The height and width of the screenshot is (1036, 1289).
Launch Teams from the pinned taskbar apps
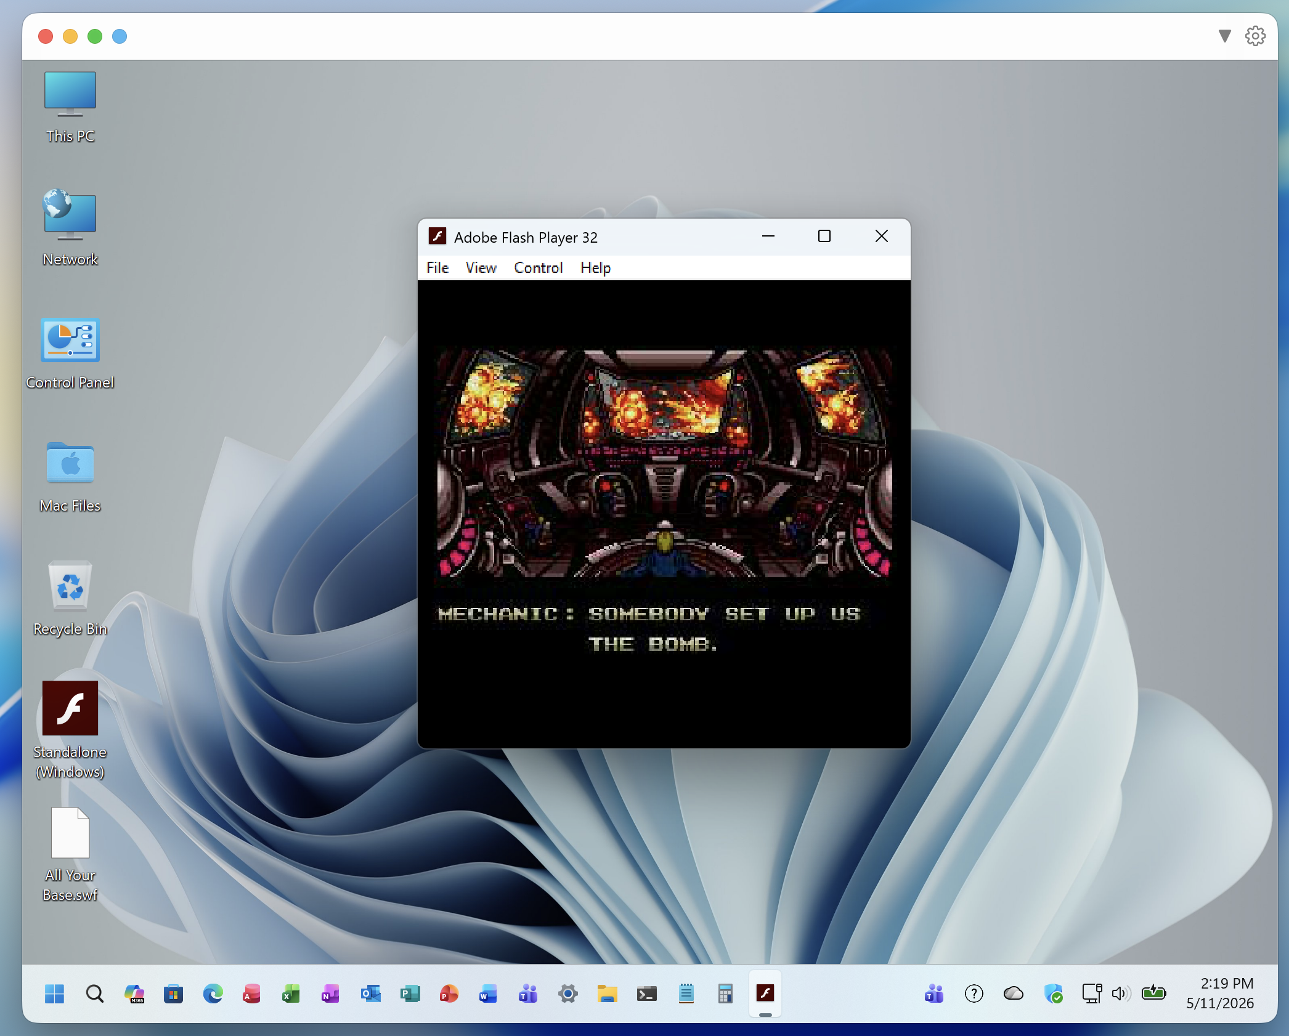528,994
